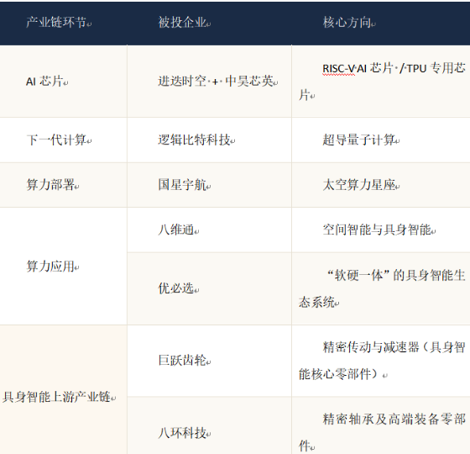Click the 优必选 company cell

209,288
